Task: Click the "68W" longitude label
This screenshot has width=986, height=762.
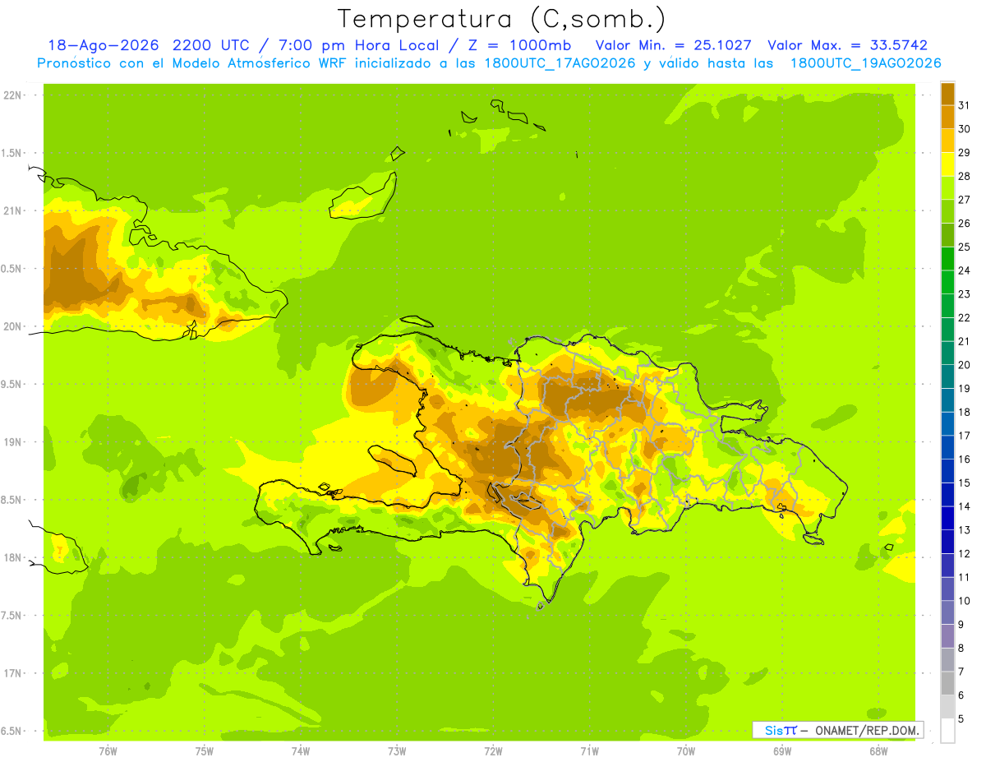Action: coord(878,751)
